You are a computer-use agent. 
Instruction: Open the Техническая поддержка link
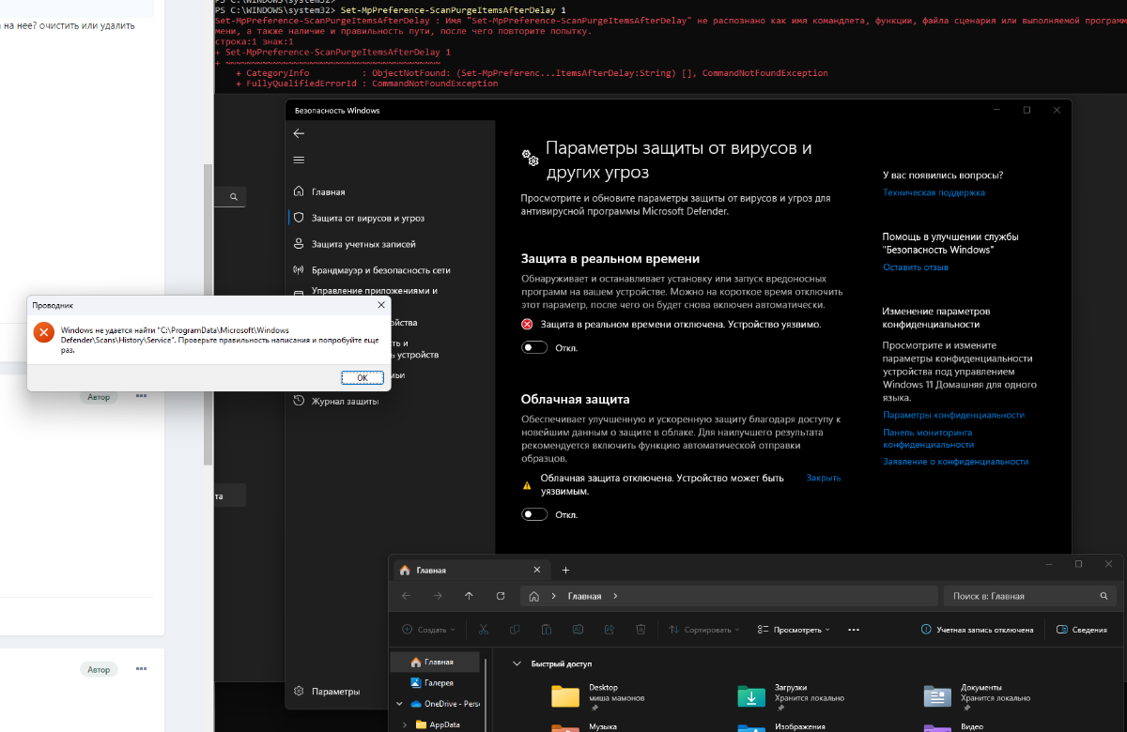click(x=934, y=192)
